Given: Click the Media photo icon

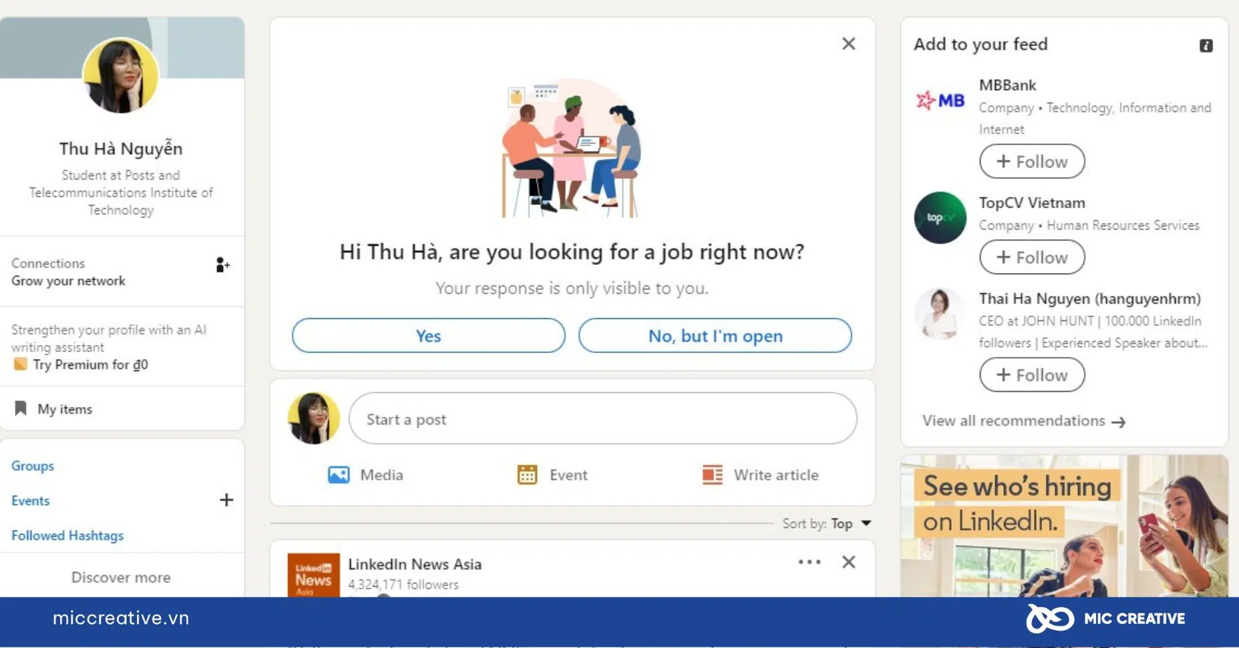Looking at the screenshot, I should pos(339,475).
